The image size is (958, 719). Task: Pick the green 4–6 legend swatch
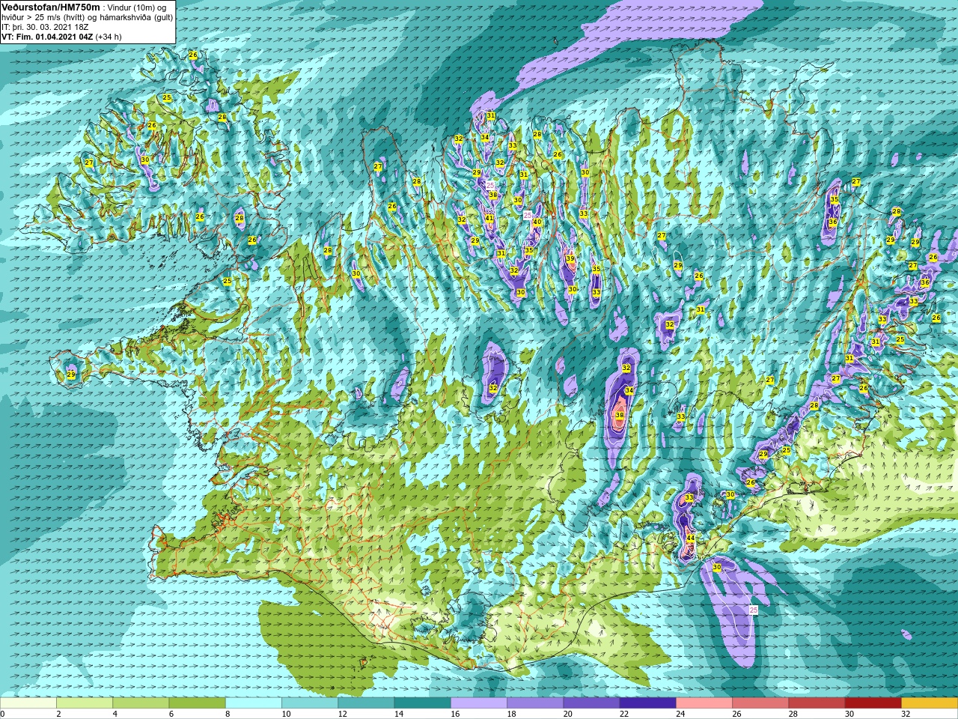pyautogui.click(x=141, y=703)
